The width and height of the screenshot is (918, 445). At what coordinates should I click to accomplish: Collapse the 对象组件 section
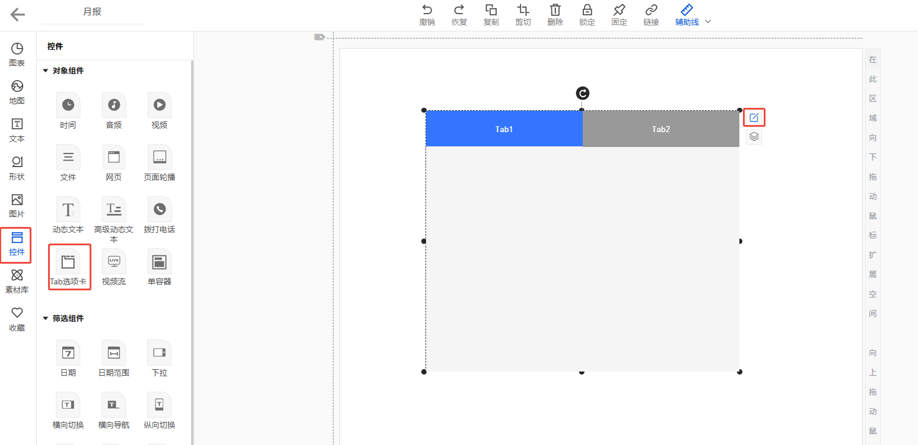(x=45, y=71)
